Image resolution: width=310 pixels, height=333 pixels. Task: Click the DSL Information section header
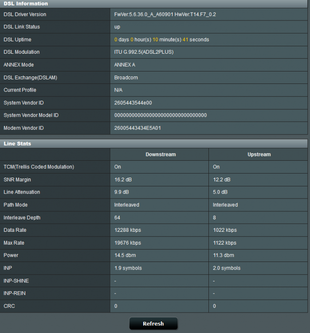coord(26,4)
